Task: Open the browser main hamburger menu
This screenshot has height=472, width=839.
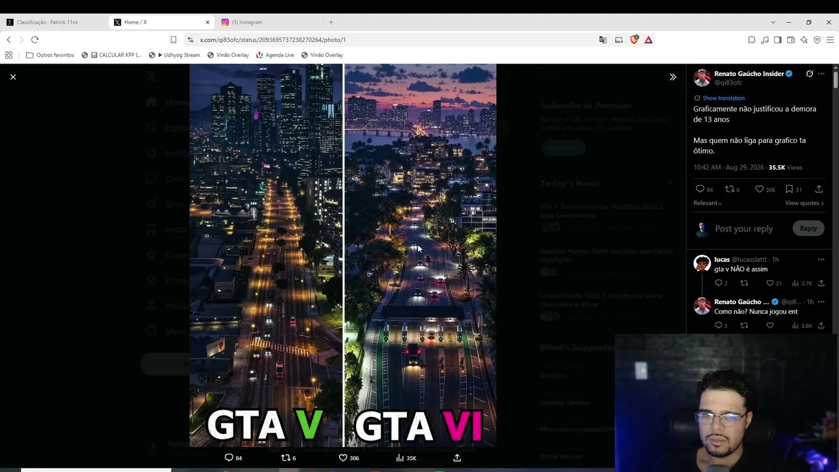Action: tap(829, 40)
